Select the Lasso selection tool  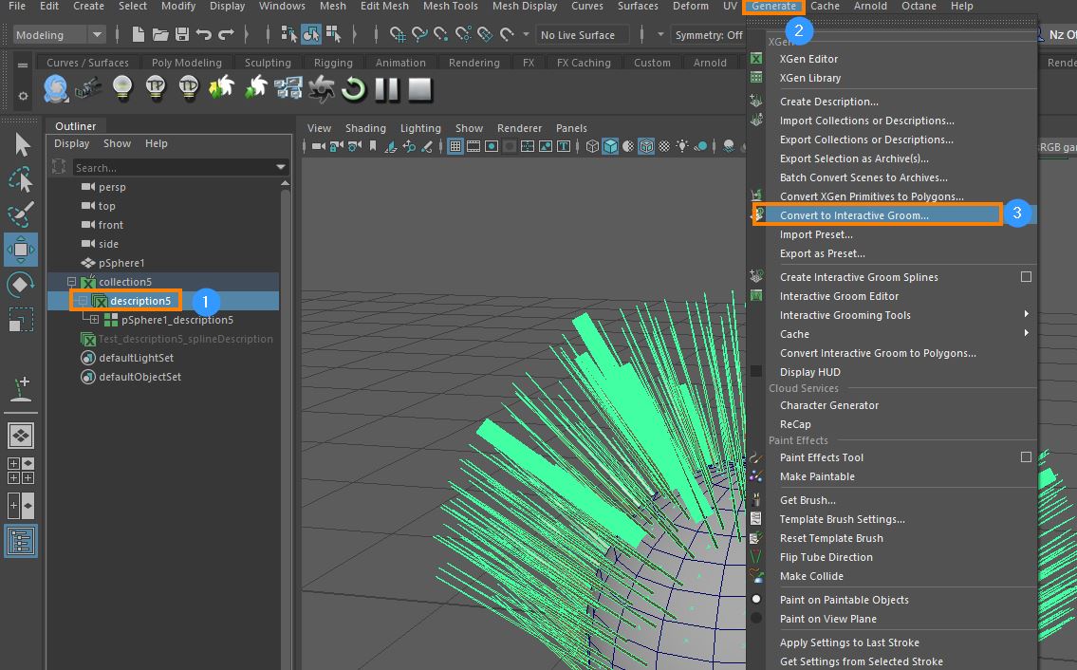click(21, 179)
